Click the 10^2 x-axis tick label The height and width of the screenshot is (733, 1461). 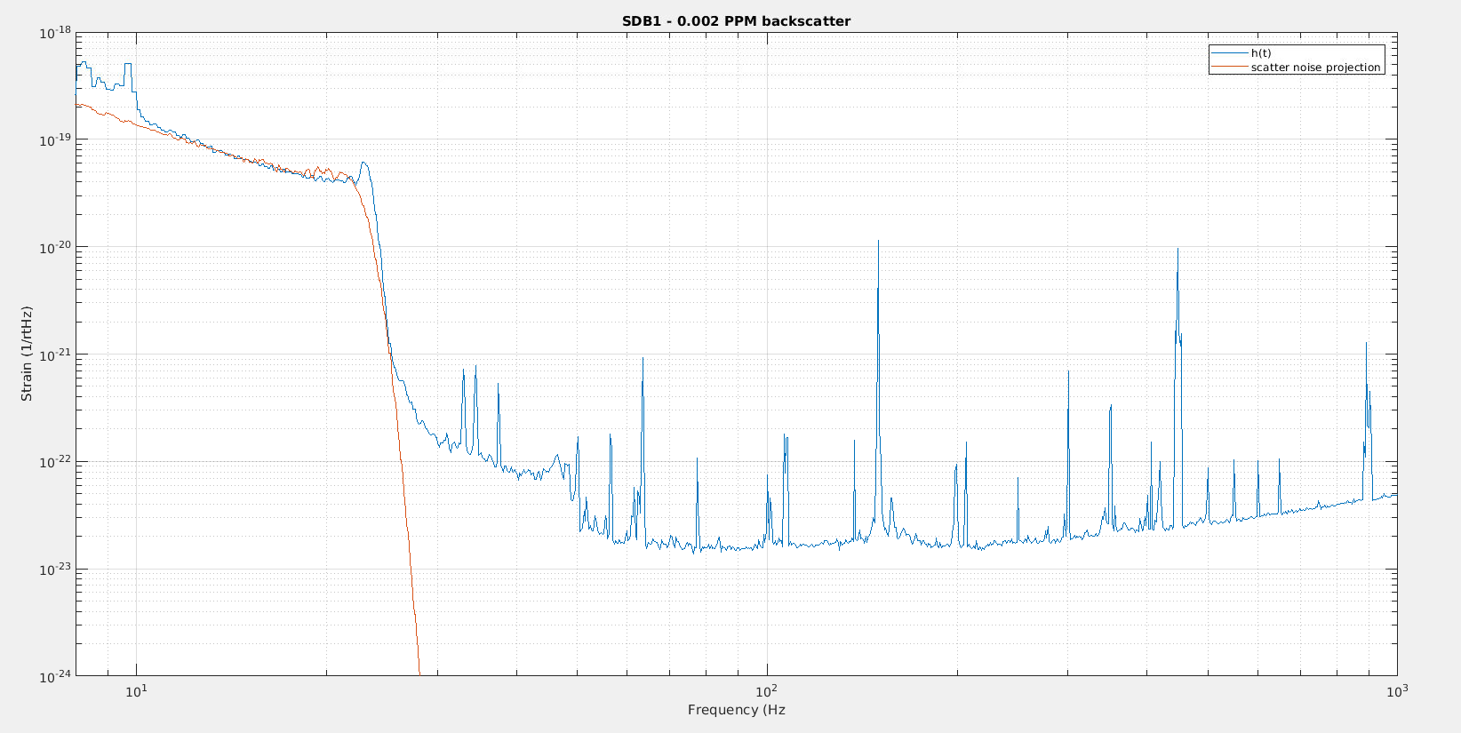[767, 690]
